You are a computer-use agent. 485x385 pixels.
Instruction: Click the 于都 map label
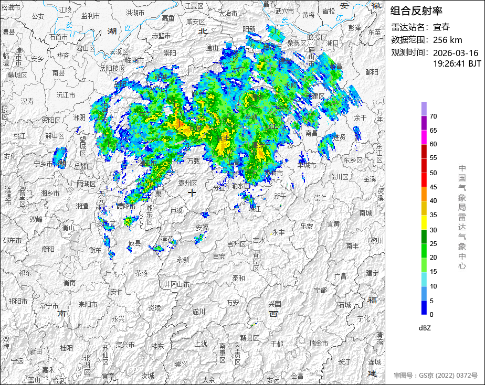click(x=277, y=344)
